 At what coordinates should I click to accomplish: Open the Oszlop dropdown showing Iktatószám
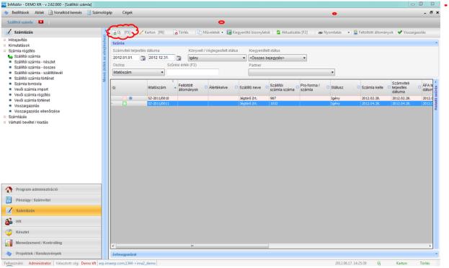point(138,72)
